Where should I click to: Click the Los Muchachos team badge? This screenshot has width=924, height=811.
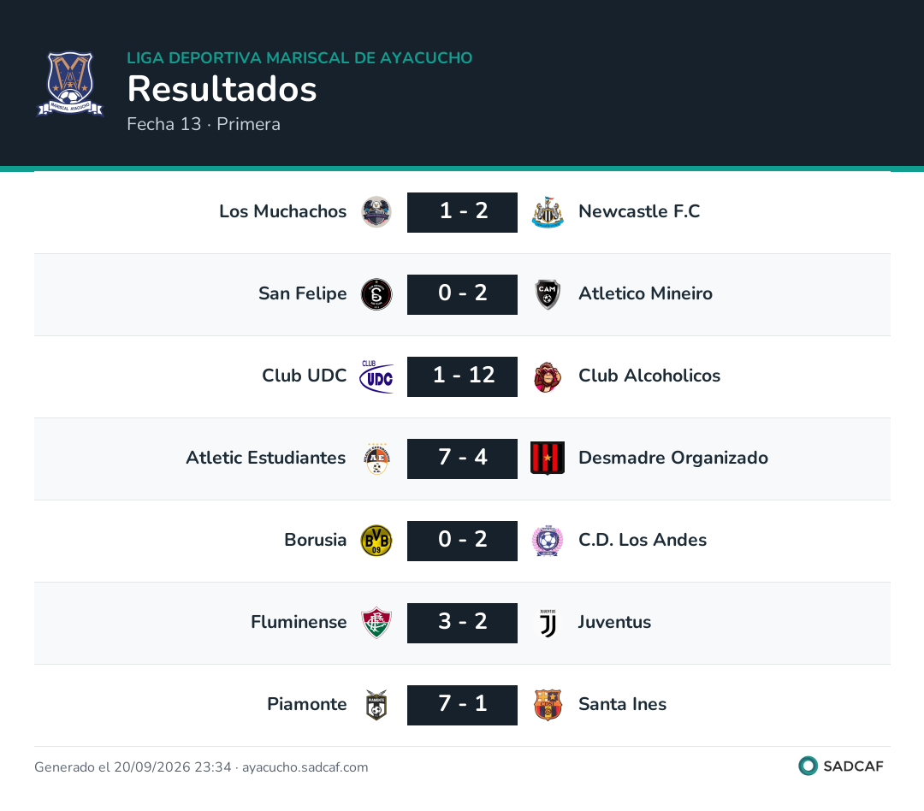coord(376,211)
